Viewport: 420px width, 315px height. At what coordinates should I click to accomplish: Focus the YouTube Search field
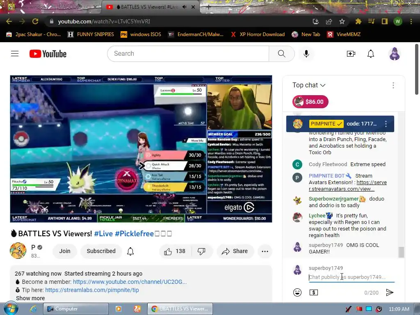[x=188, y=54]
